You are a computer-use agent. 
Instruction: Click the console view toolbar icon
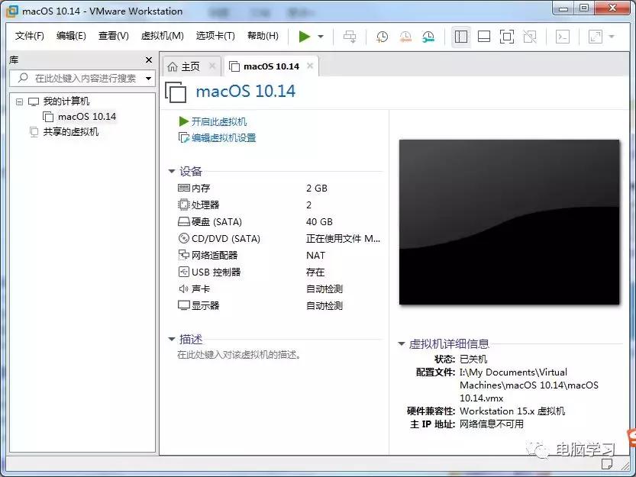point(562,37)
